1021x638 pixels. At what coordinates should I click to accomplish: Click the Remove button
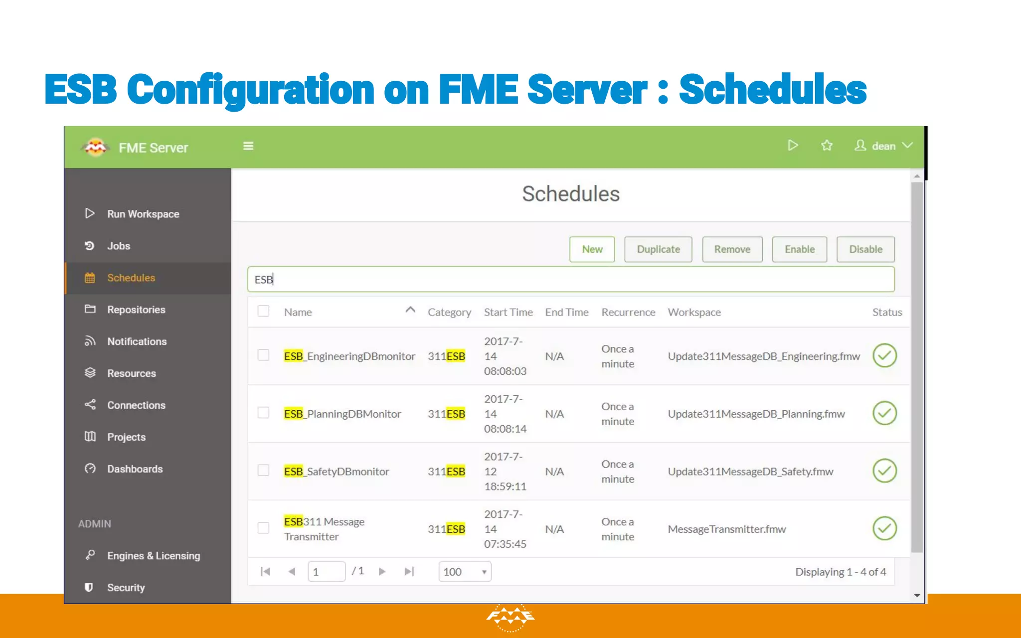click(732, 249)
